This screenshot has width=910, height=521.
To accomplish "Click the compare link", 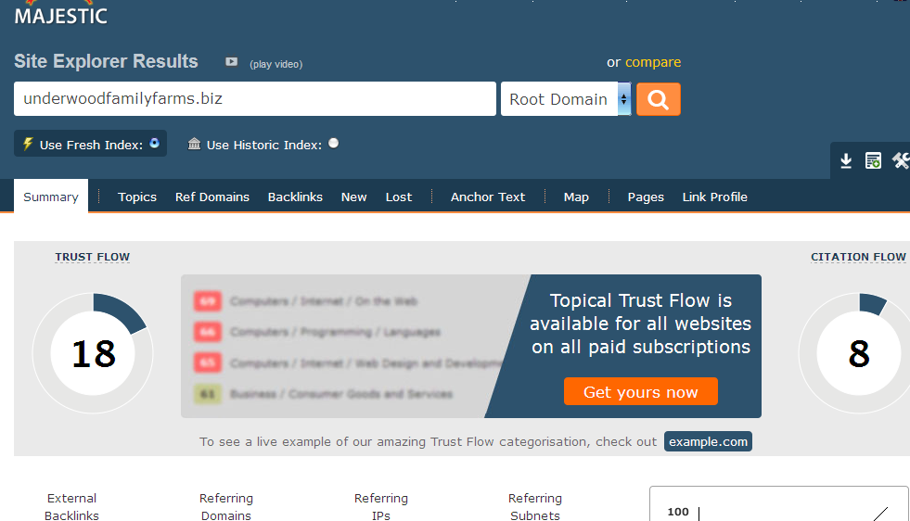I will click(x=653, y=62).
